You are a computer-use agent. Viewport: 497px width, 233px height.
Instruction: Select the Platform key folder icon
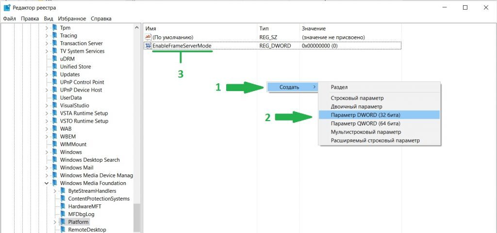click(x=64, y=222)
